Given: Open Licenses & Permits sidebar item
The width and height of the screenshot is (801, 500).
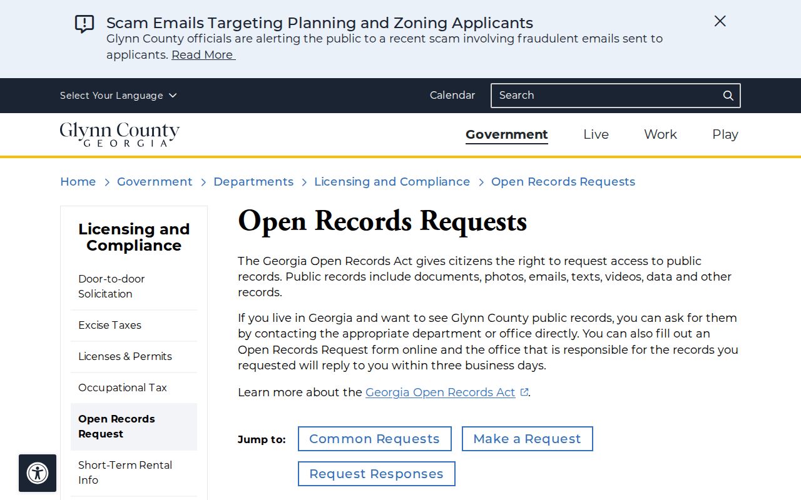Looking at the screenshot, I should pos(134,356).
